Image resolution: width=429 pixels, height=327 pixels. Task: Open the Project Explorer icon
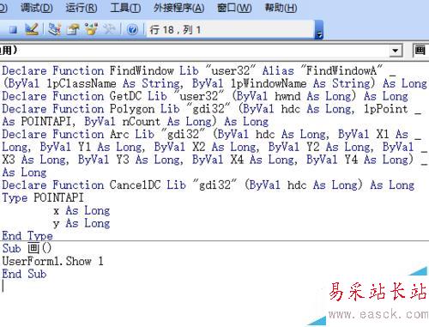(x=54, y=29)
